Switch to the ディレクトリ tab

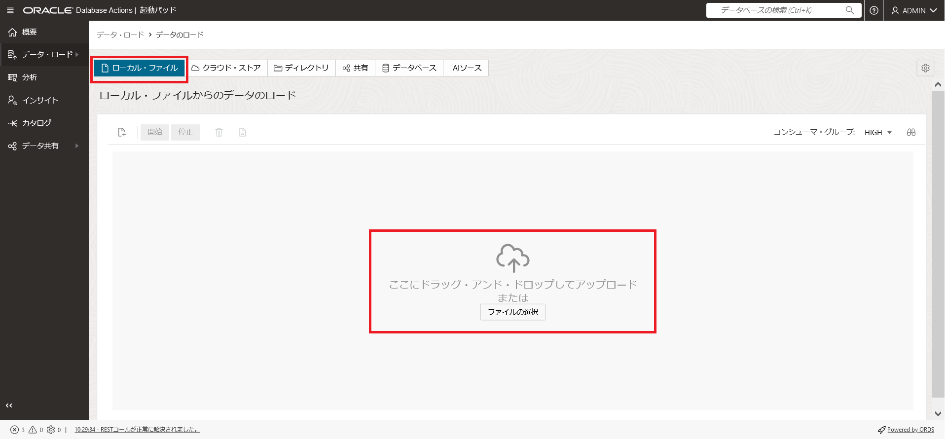tap(301, 68)
